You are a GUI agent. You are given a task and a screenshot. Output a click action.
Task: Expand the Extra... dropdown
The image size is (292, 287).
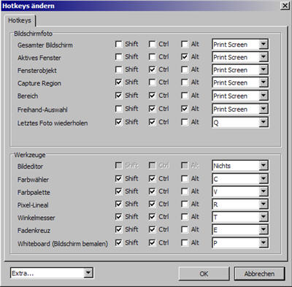88,273
